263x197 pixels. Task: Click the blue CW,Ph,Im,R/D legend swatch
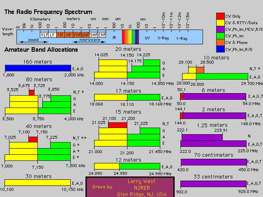[x=220, y=49]
